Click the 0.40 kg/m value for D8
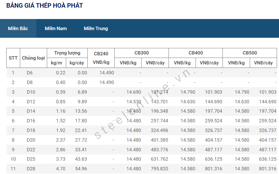279x174 pixels. [61, 82]
